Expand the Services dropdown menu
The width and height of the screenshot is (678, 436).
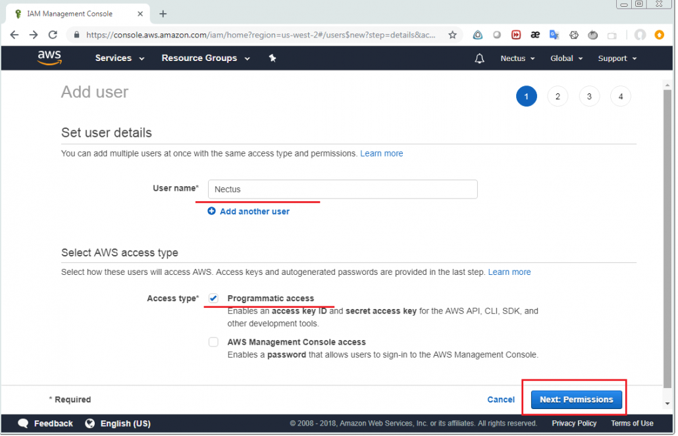(119, 58)
